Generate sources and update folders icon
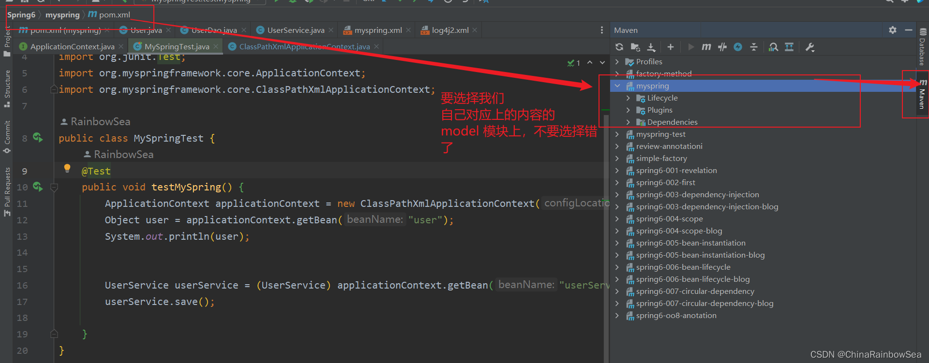 pyautogui.click(x=635, y=47)
